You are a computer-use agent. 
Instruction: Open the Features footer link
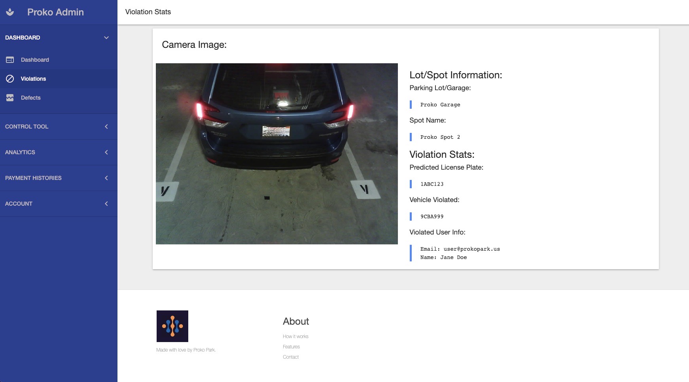[x=291, y=347]
